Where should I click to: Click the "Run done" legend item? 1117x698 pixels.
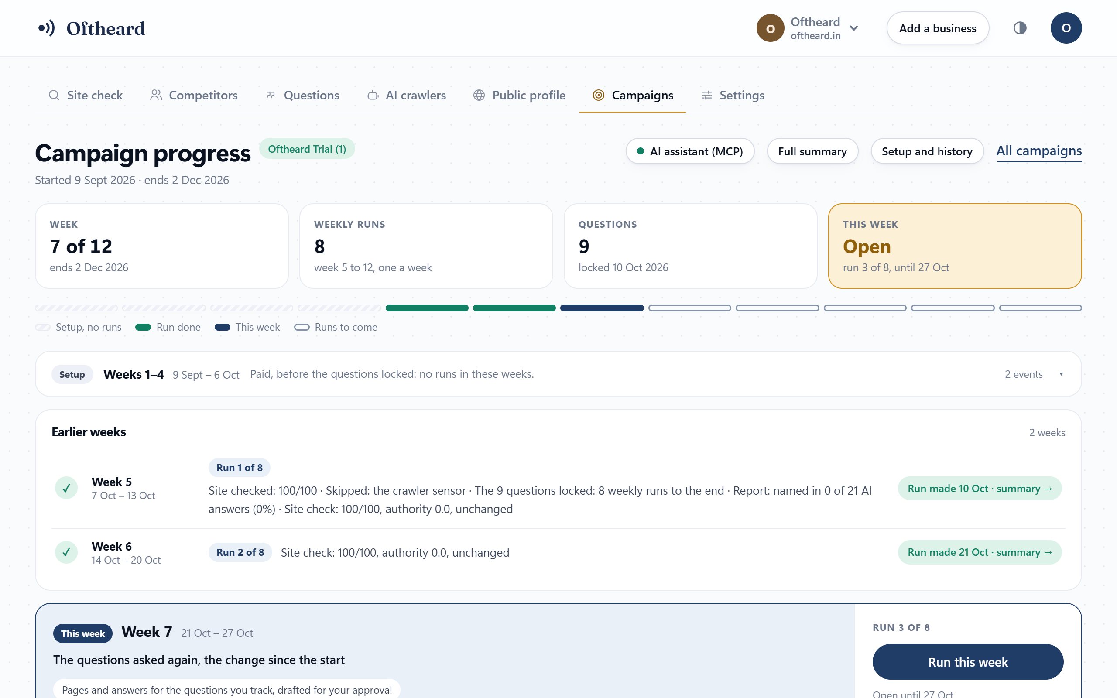(x=168, y=327)
